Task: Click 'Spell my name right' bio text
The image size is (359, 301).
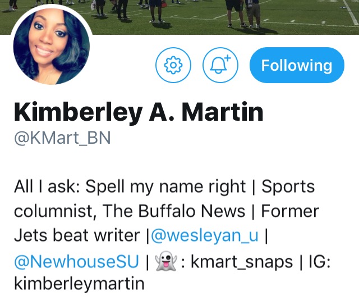Action: pos(165,187)
